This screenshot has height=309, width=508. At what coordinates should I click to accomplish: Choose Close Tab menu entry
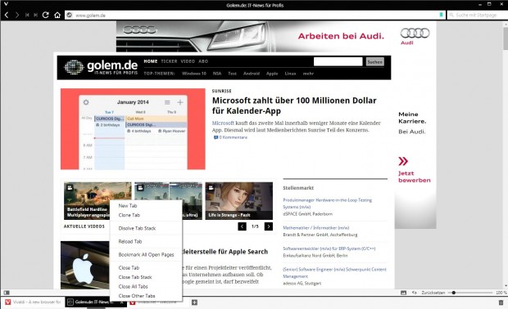tap(129, 267)
